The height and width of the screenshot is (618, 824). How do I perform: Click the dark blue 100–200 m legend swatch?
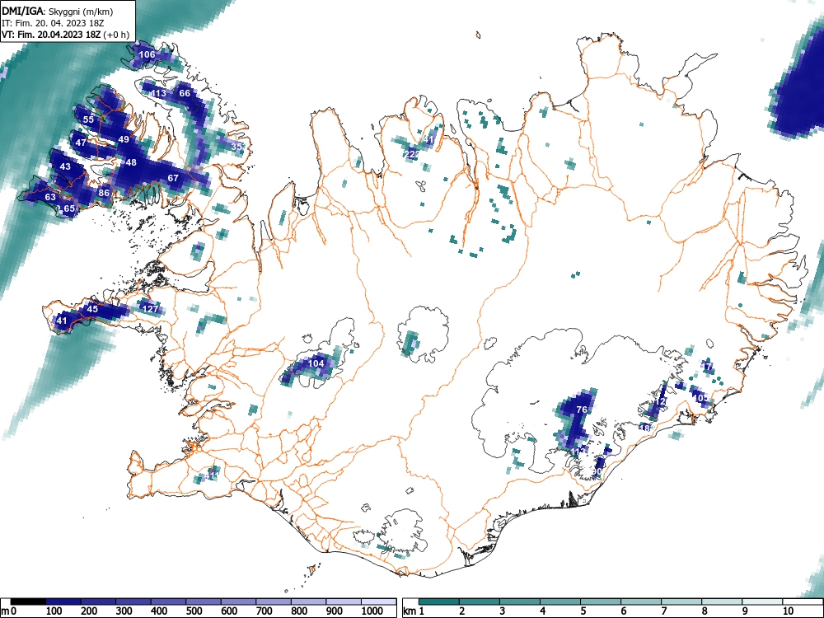tap(63, 602)
